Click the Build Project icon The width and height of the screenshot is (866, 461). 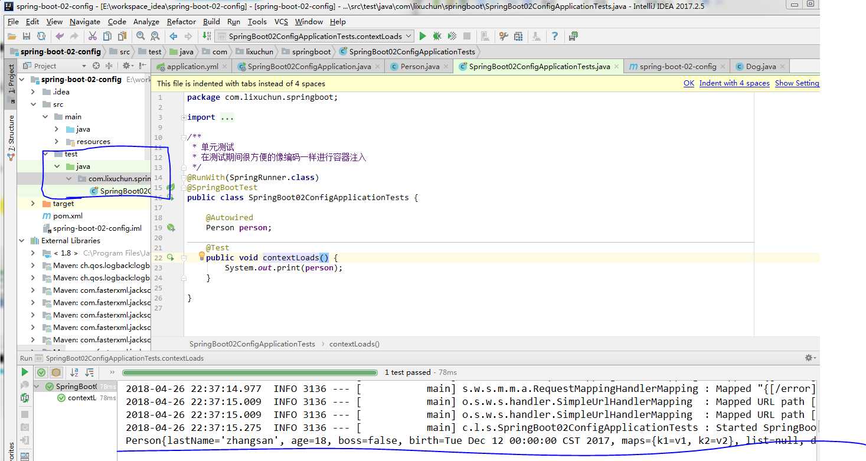click(207, 36)
